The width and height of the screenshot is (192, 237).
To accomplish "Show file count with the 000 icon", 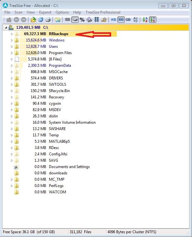I will (x=67, y=20).
